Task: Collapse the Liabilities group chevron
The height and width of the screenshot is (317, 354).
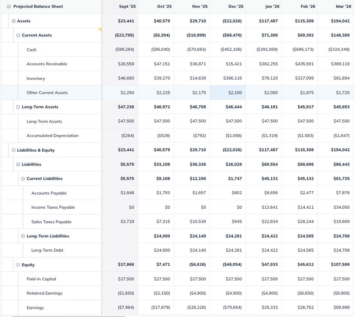Action: tap(18, 164)
